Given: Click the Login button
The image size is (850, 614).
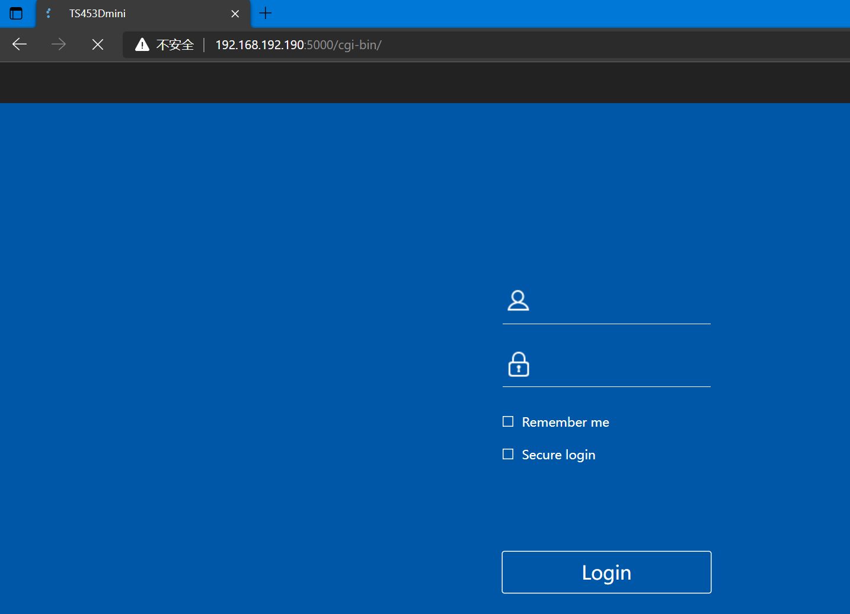Looking at the screenshot, I should tap(606, 573).
